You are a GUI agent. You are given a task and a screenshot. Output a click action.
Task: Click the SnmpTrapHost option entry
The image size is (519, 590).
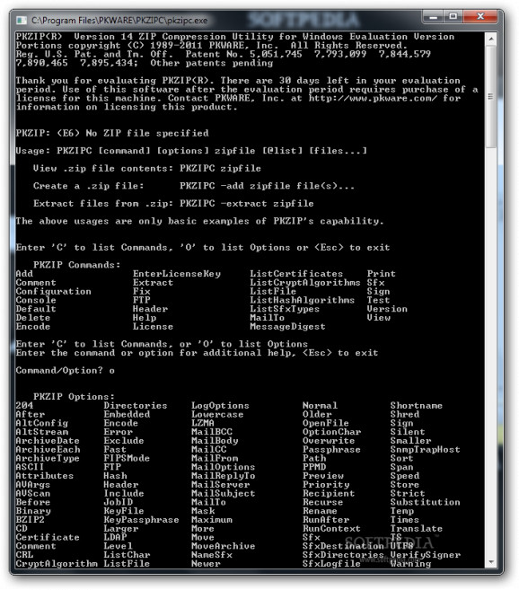426,450
